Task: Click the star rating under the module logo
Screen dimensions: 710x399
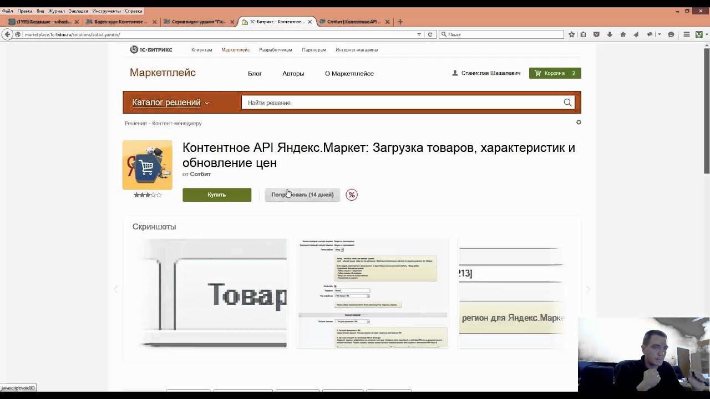Action: coord(148,195)
